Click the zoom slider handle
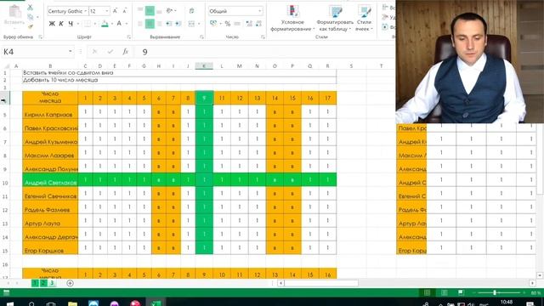The height and width of the screenshot is (306, 544). click(x=495, y=292)
